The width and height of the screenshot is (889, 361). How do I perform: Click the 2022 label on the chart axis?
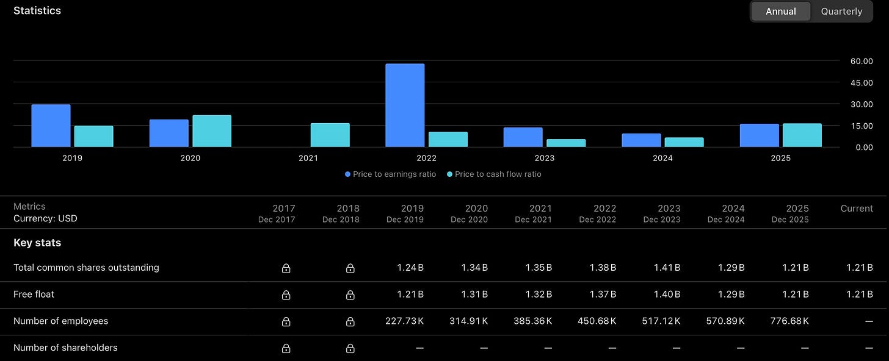click(x=426, y=158)
